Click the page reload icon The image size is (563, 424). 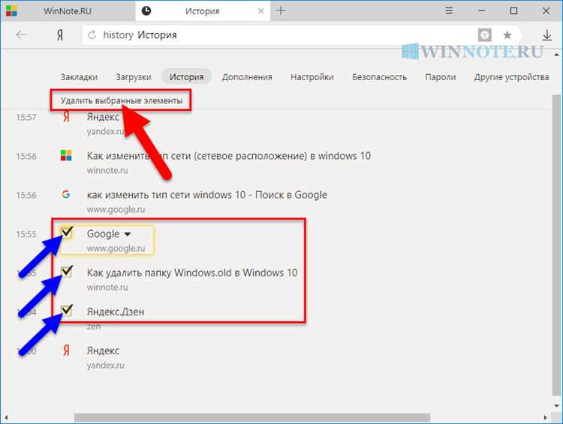92,35
